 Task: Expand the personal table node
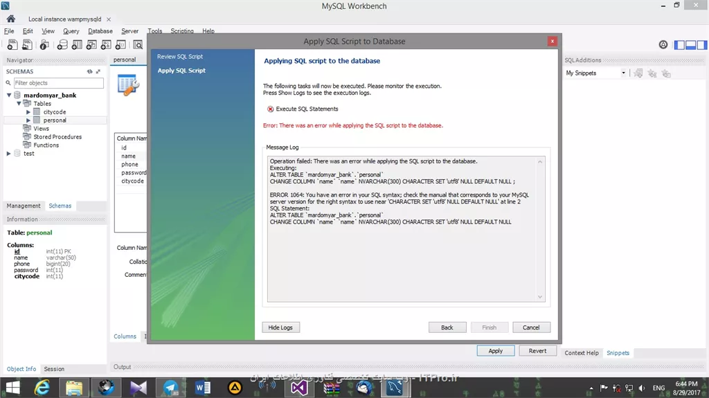[x=28, y=120]
